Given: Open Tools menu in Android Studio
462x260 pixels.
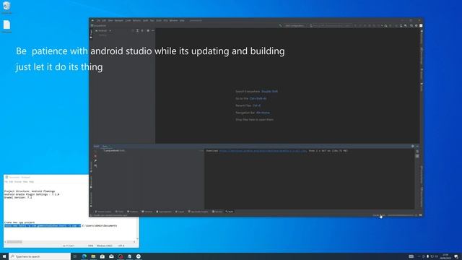Looking at the screenshot, I should click(159, 21).
